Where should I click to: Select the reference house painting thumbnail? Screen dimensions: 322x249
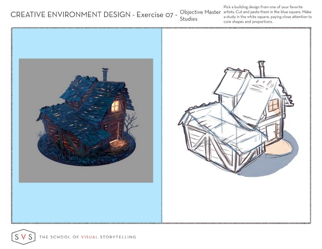point(86,120)
